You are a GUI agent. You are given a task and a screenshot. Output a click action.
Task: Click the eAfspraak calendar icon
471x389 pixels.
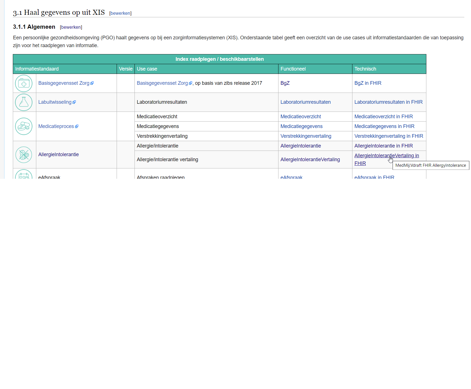(x=24, y=174)
